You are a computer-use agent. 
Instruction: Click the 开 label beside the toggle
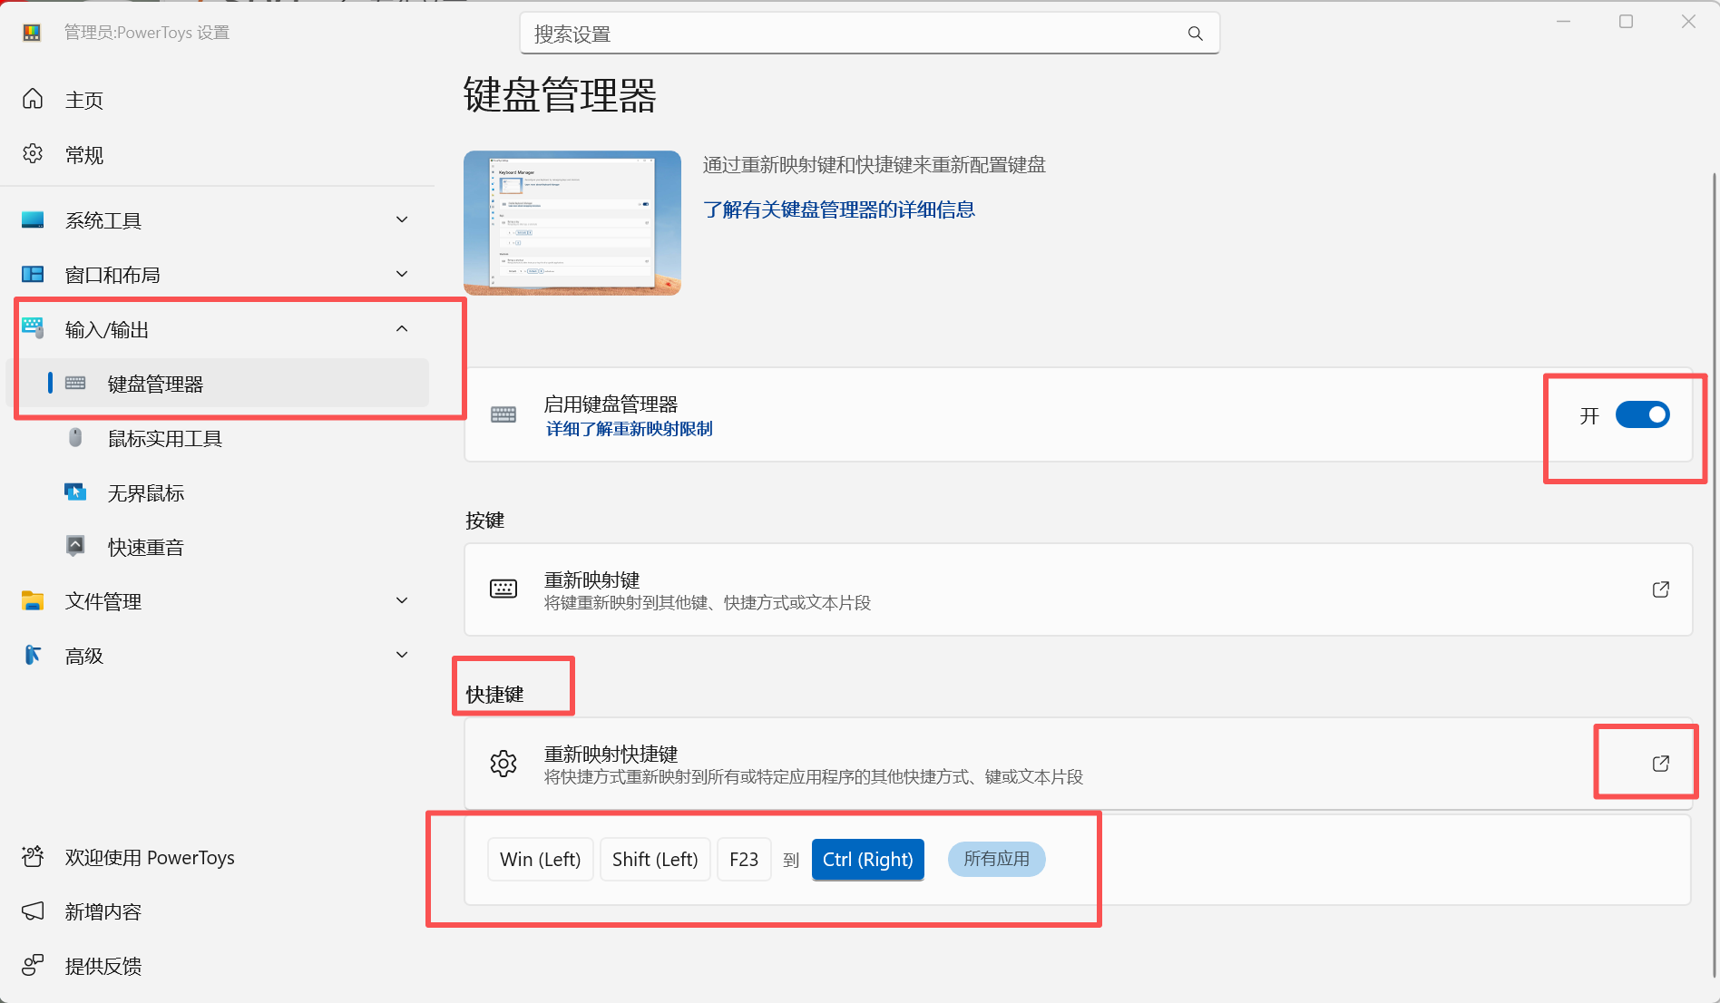tap(1589, 415)
